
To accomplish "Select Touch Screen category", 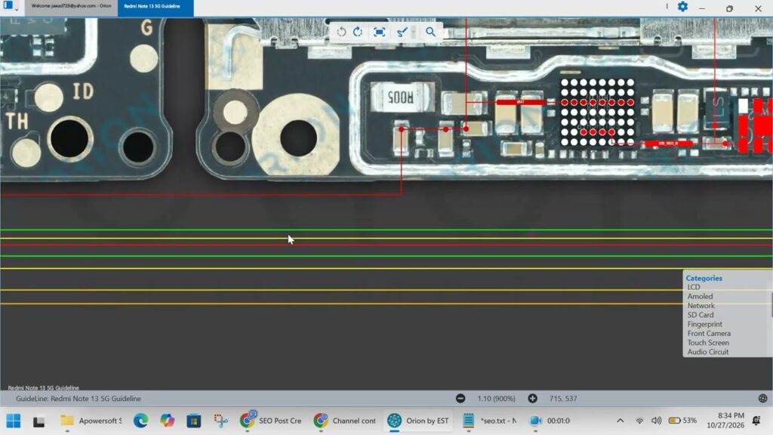I will [x=708, y=343].
